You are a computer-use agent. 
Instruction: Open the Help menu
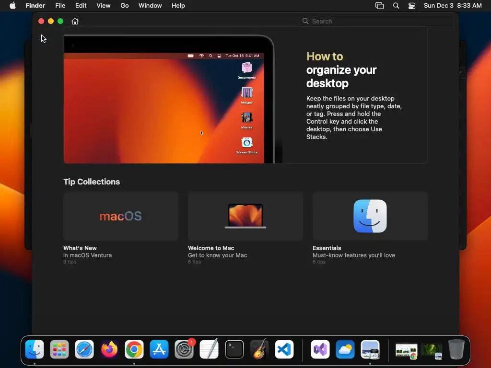(x=178, y=6)
